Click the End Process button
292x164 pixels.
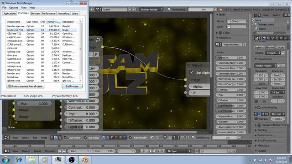pyautogui.click(x=72, y=86)
